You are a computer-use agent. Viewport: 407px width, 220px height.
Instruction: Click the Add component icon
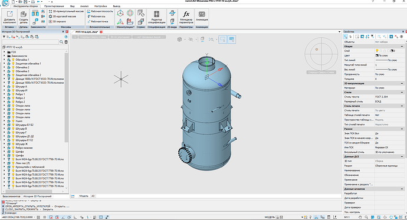[9, 15]
